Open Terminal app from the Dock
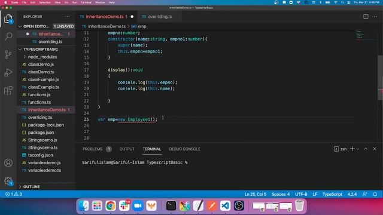383x215 pixels. (x=171, y=205)
